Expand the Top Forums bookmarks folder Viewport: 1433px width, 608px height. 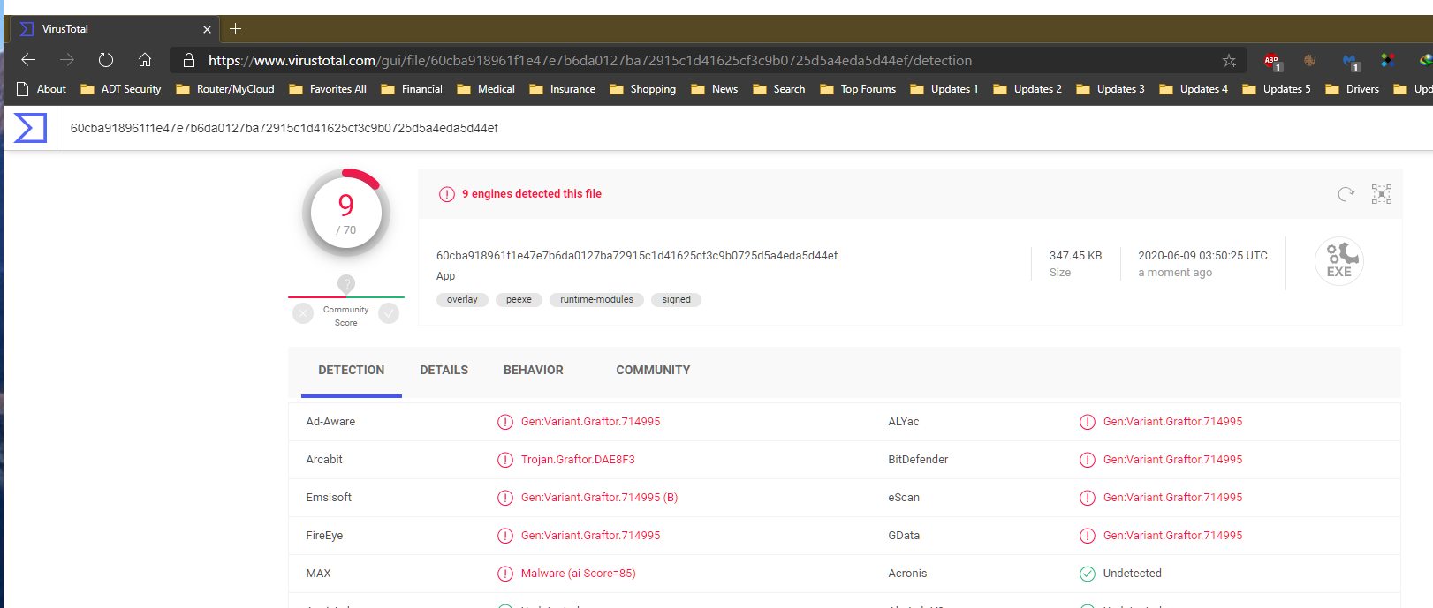point(858,89)
